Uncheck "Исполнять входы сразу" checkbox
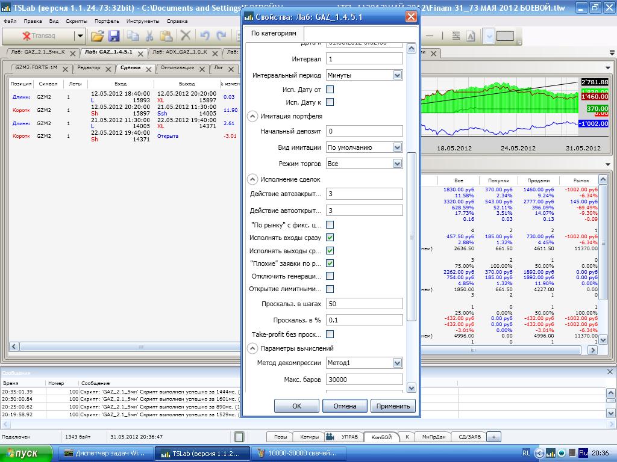 [x=330, y=238]
